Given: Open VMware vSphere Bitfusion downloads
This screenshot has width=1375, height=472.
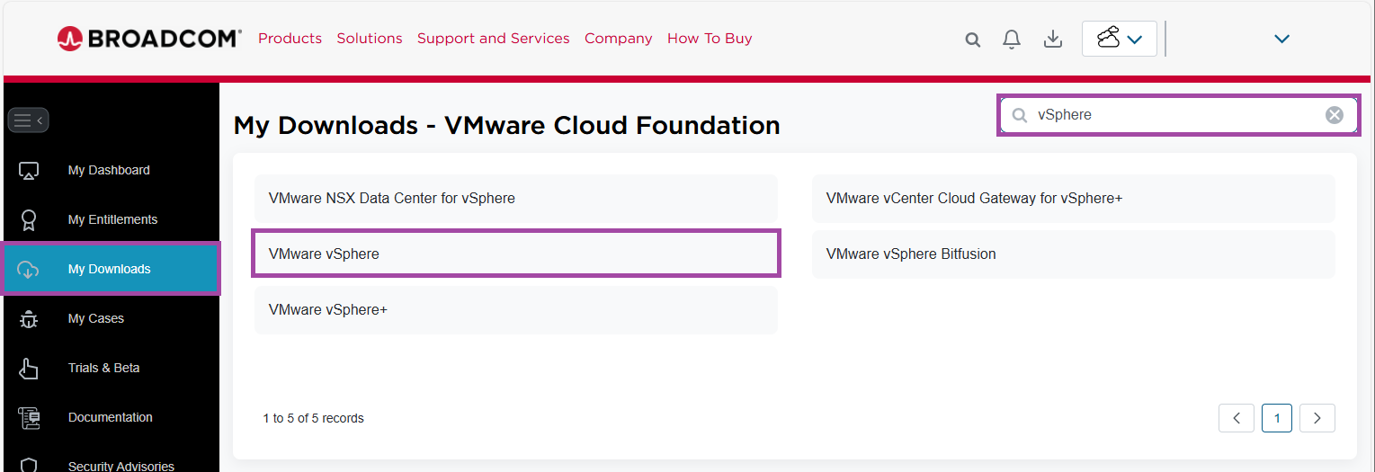Looking at the screenshot, I should point(1073,254).
